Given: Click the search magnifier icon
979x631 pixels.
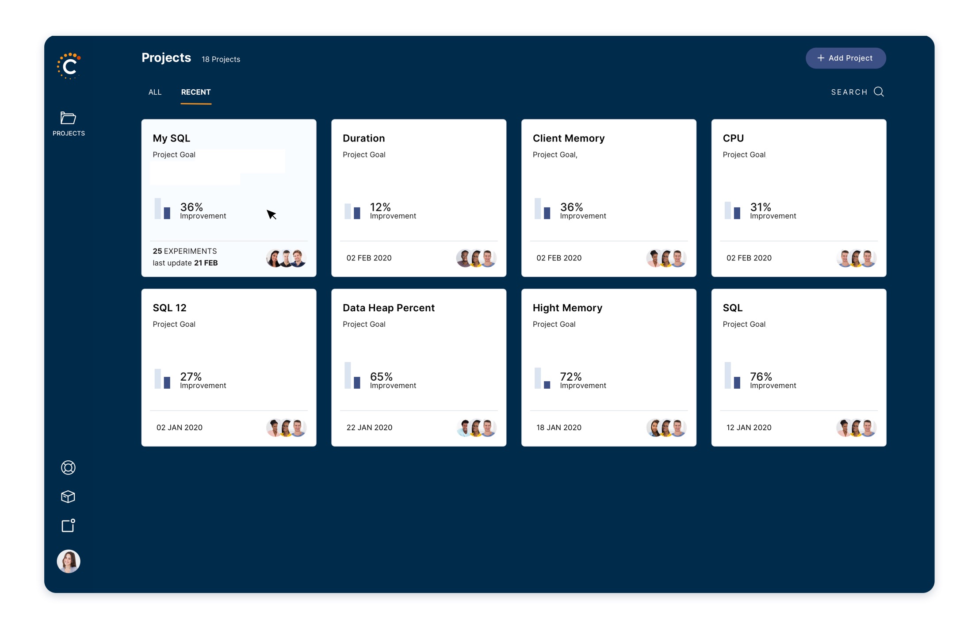Looking at the screenshot, I should pos(879,92).
